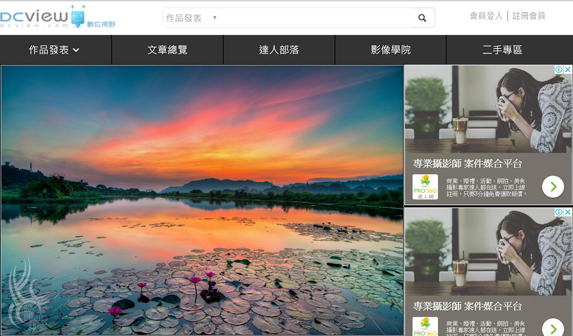
Task: Close the top advertisement with X
Action: click(567, 70)
